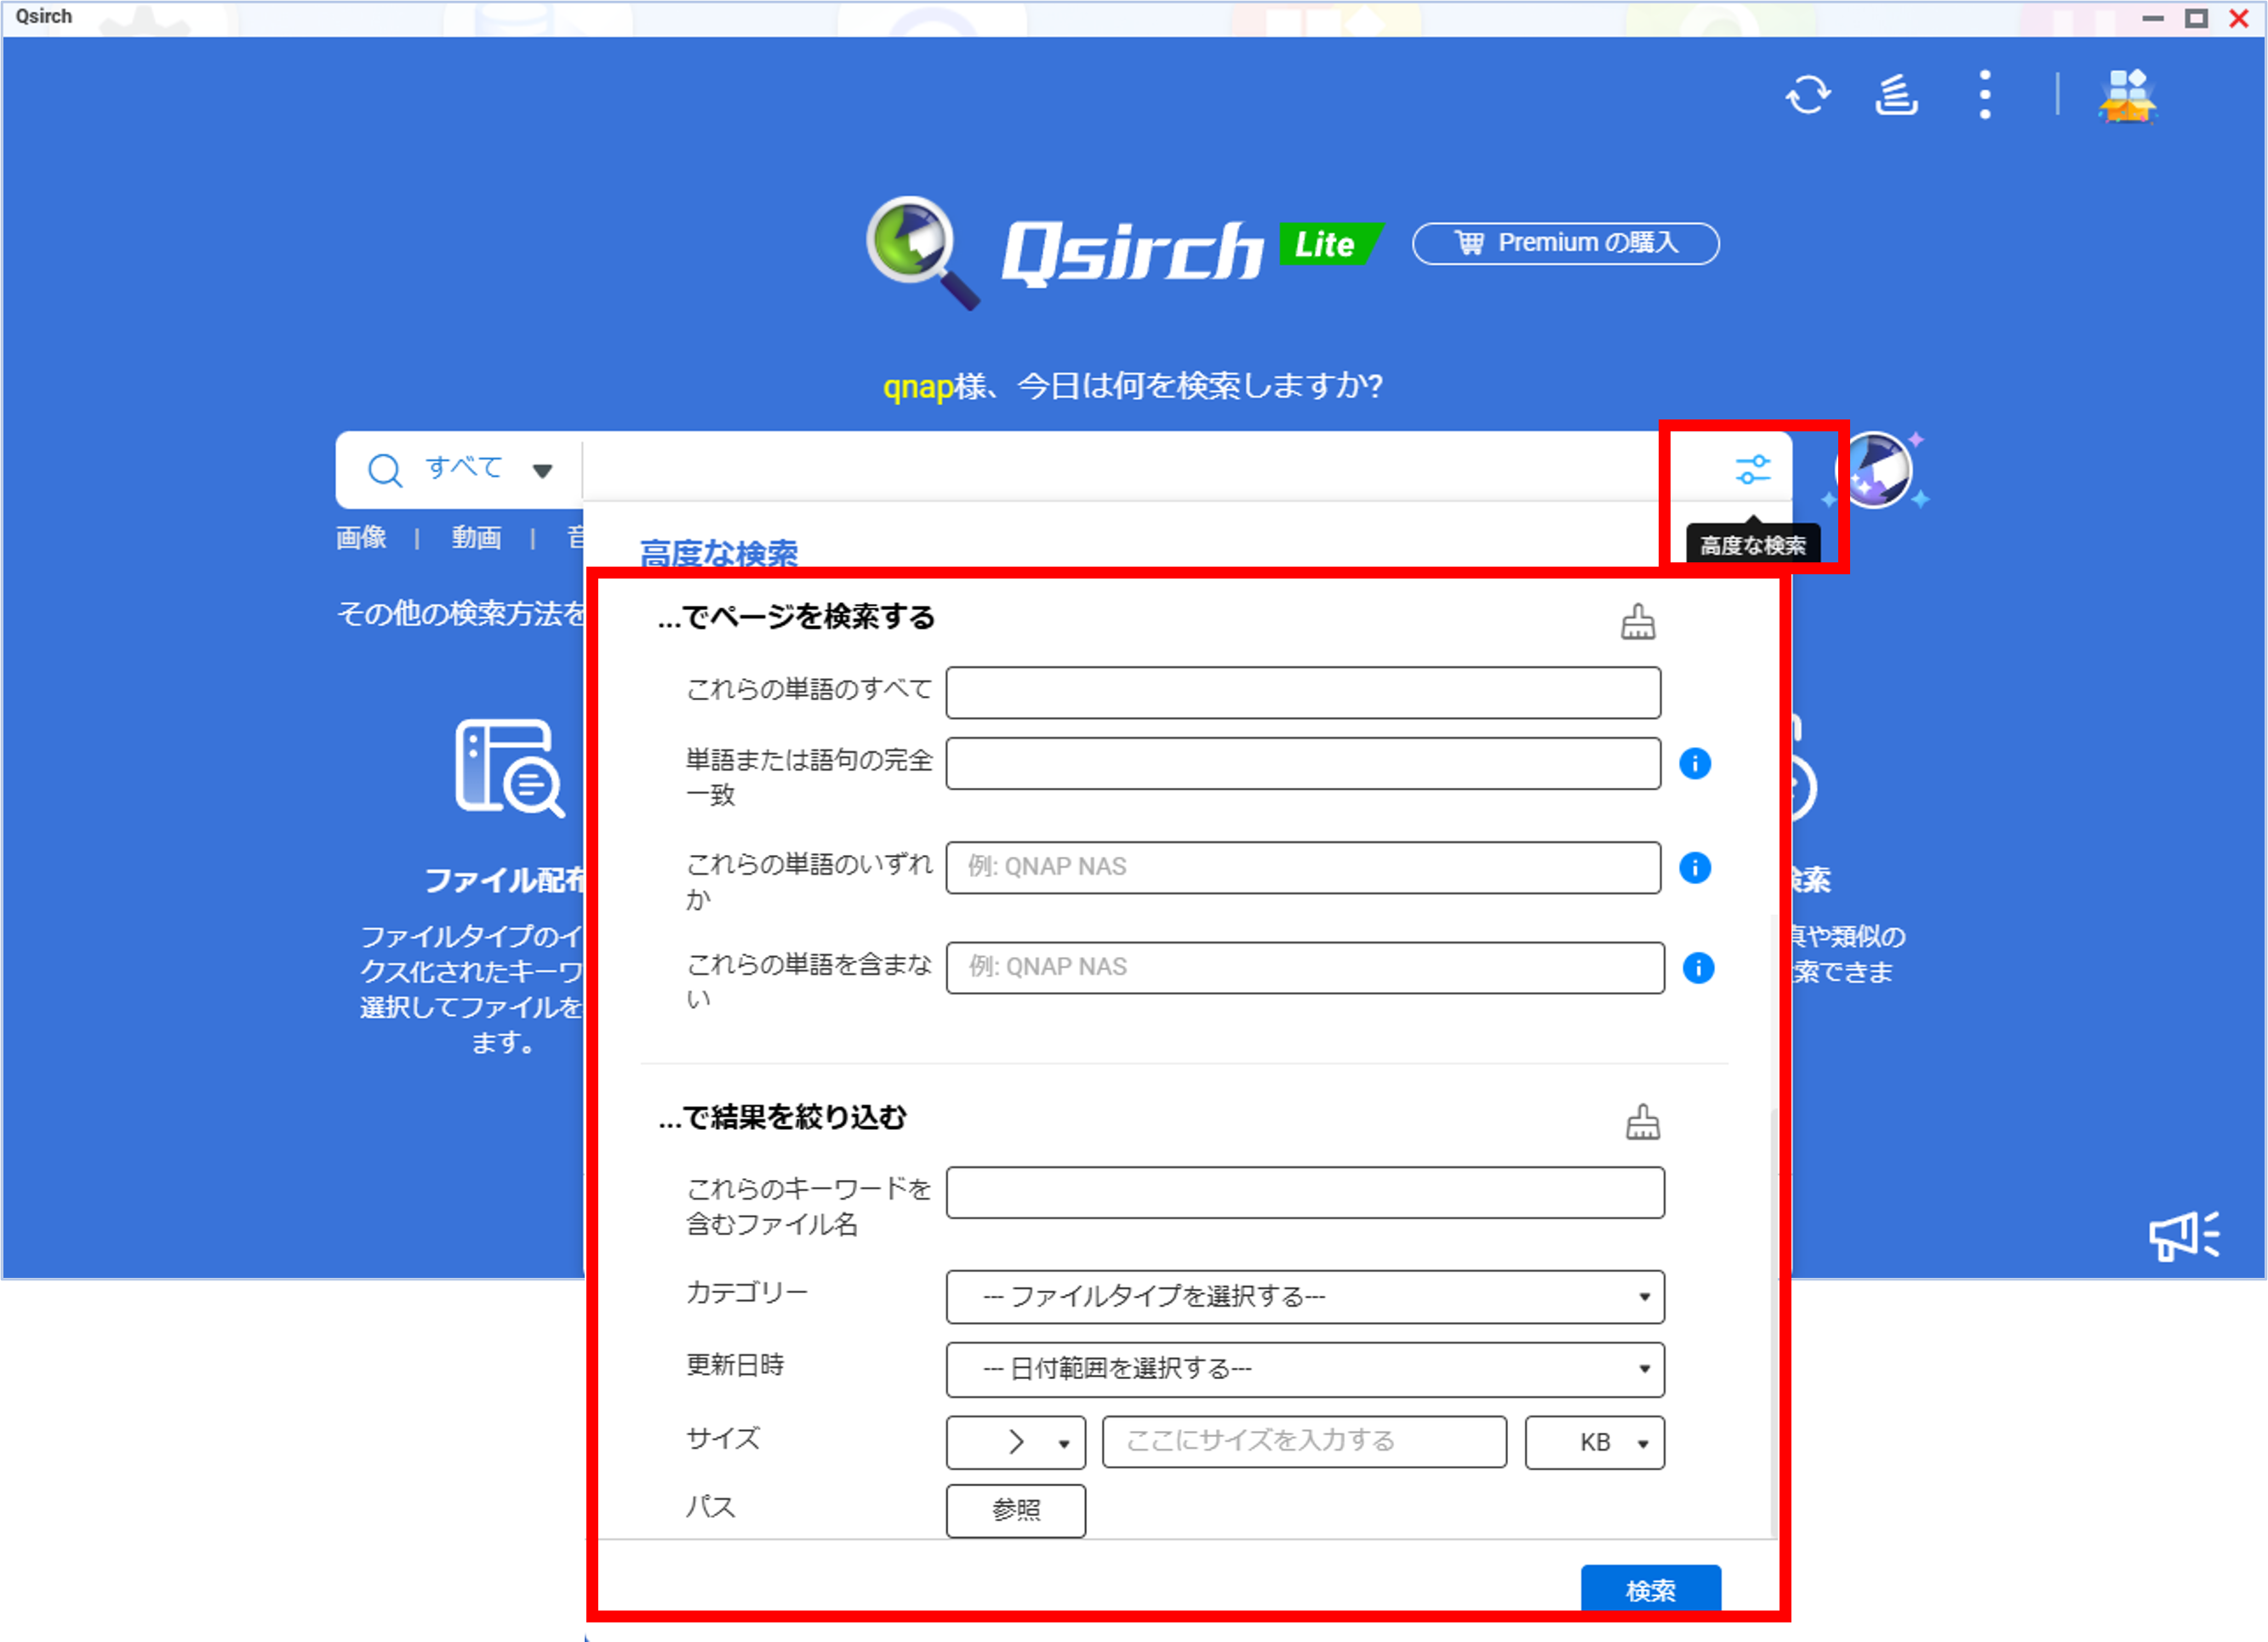Click the 更新日時 label

pos(735,1365)
